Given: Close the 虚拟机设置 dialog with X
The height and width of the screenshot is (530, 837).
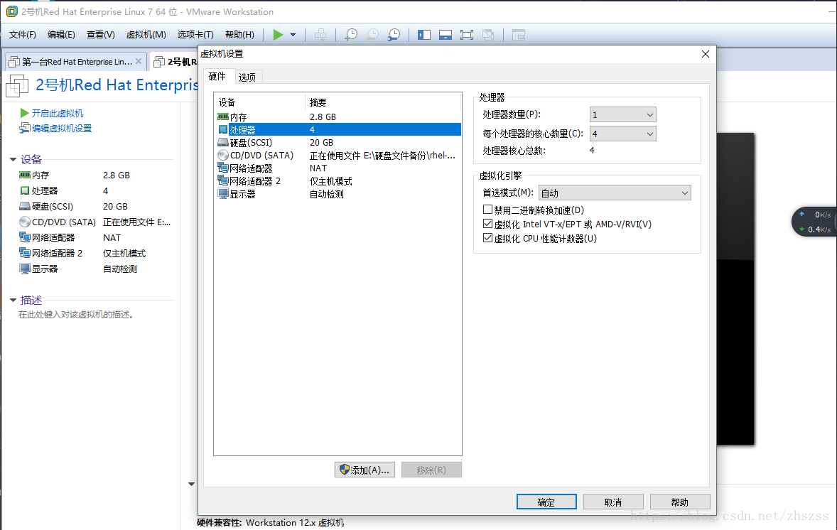Looking at the screenshot, I should 705,54.
